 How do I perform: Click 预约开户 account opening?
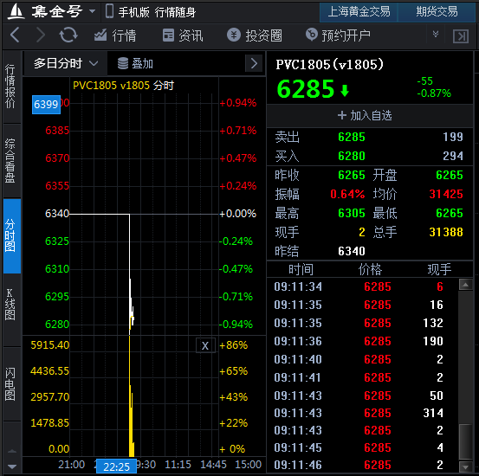coord(338,35)
